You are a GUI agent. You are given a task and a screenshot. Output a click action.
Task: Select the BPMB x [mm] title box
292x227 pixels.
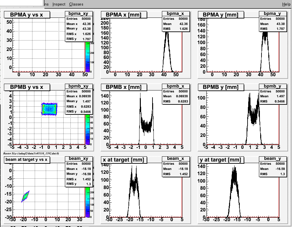(124, 87)
